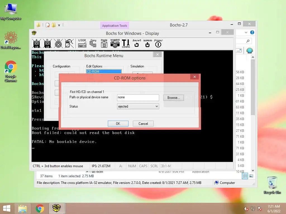This screenshot has width=286, height=214.
Task: Open the Application Tools ribbon tab
Action: pos(115,26)
